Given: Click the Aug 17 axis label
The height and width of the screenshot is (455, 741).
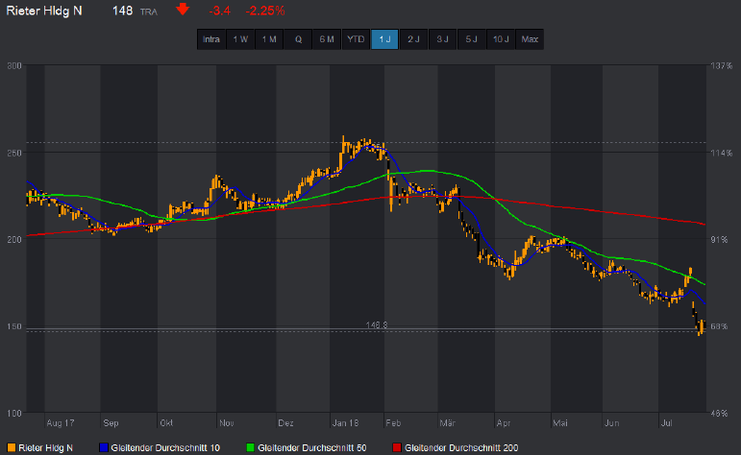Looking at the screenshot, I should (x=61, y=423).
